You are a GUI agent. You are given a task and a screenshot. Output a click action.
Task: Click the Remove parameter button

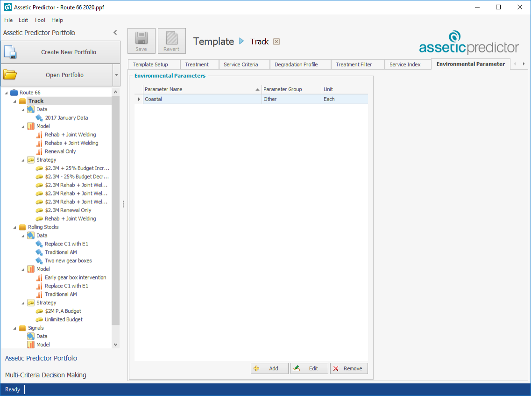pos(348,368)
